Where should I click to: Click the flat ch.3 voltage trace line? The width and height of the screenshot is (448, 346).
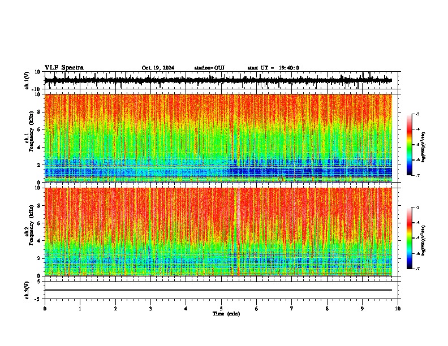click(x=218, y=290)
